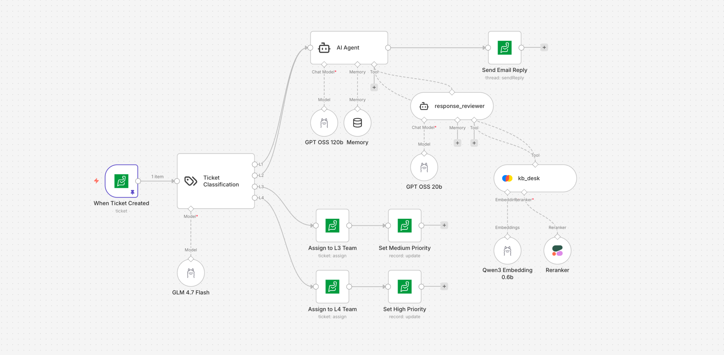Select the response_reviewer agent icon
The height and width of the screenshot is (355, 724).
(x=424, y=106)
